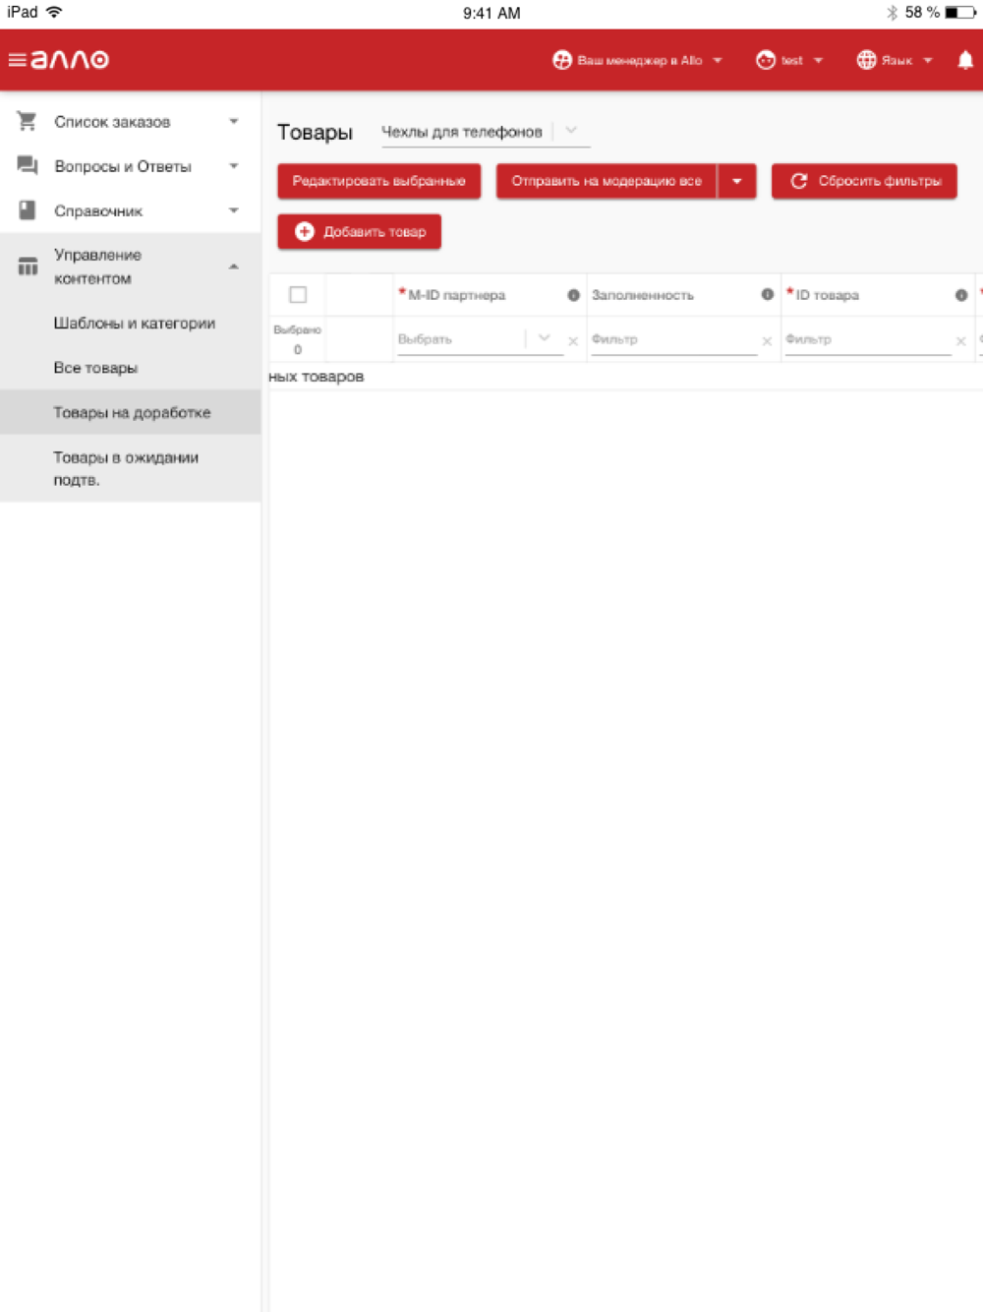The width and height of the screenshot is (983, 1312).
Task: Open the arrow dropdown beside Отправить на модерацию все
Action: pos(737,181)
